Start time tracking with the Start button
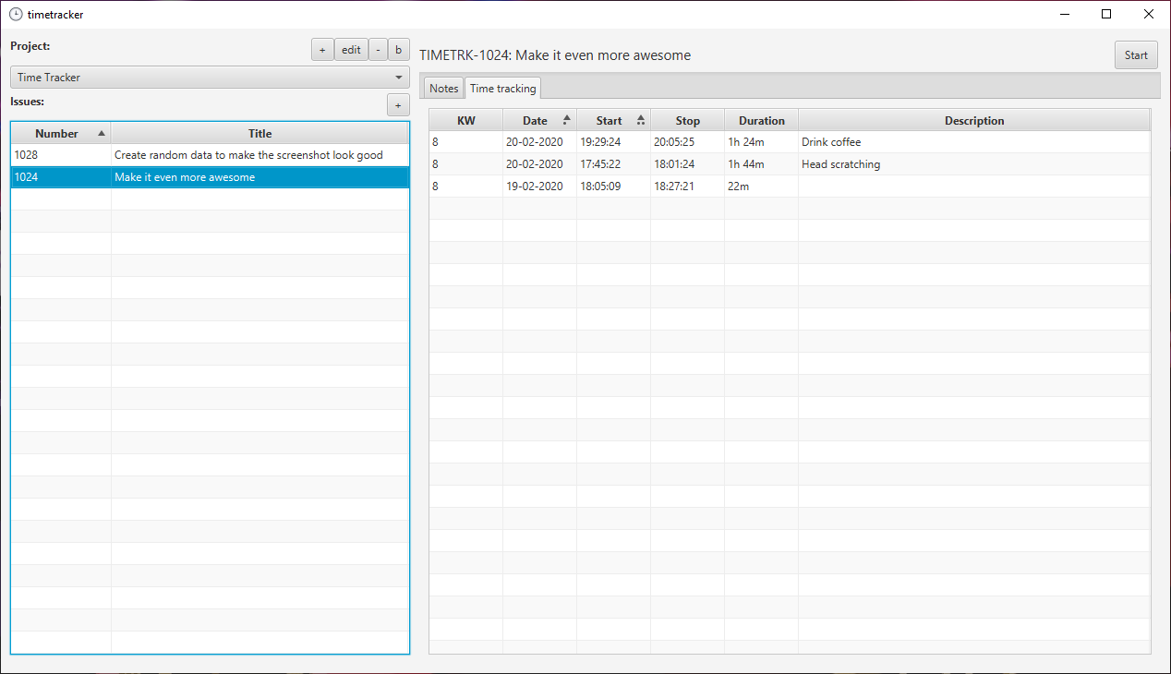 point(1136,55)
